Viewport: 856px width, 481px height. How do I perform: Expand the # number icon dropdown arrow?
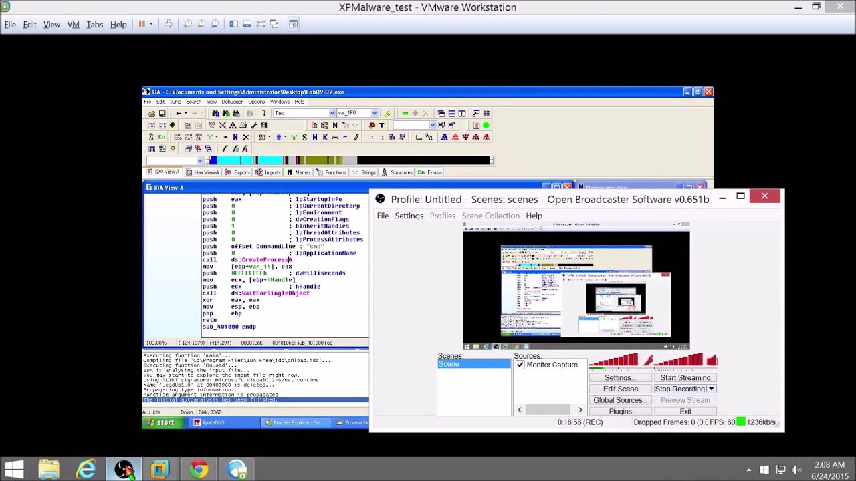click(285, 137)
